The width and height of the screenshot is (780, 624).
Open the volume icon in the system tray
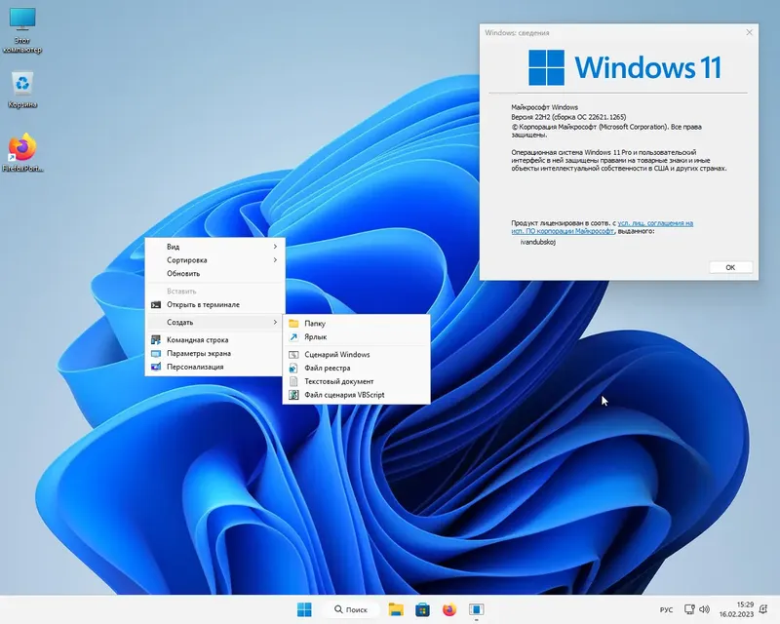[x=704, y=609]
